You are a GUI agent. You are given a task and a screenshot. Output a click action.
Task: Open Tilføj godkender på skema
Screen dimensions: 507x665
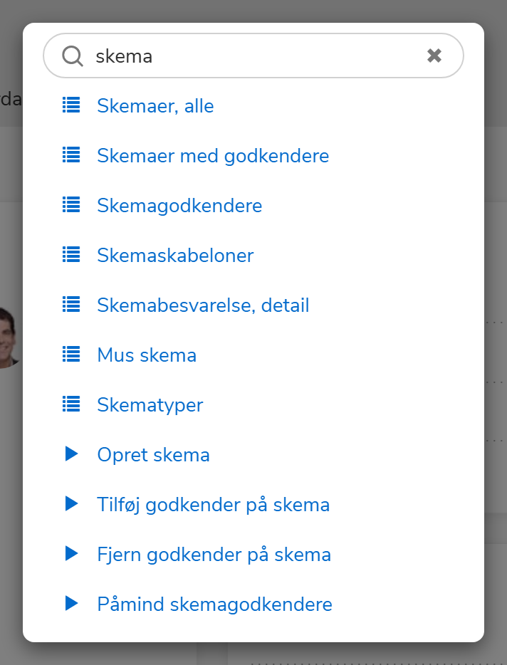[x=213, y=504]
